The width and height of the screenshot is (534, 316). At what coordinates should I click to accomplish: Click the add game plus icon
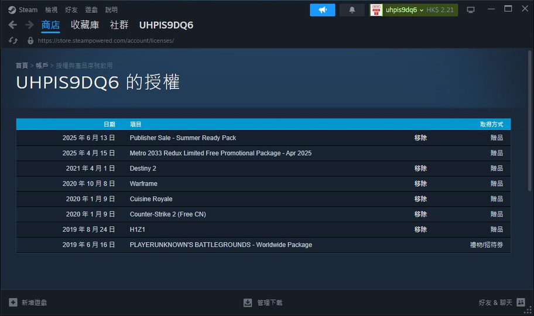[13, 303]
